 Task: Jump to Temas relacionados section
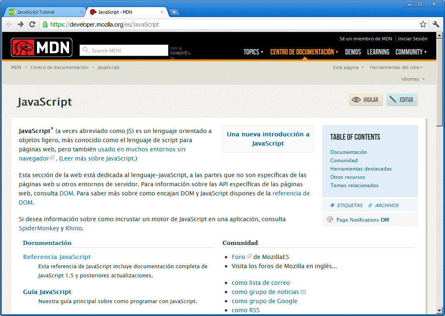[x=354, y=185]
